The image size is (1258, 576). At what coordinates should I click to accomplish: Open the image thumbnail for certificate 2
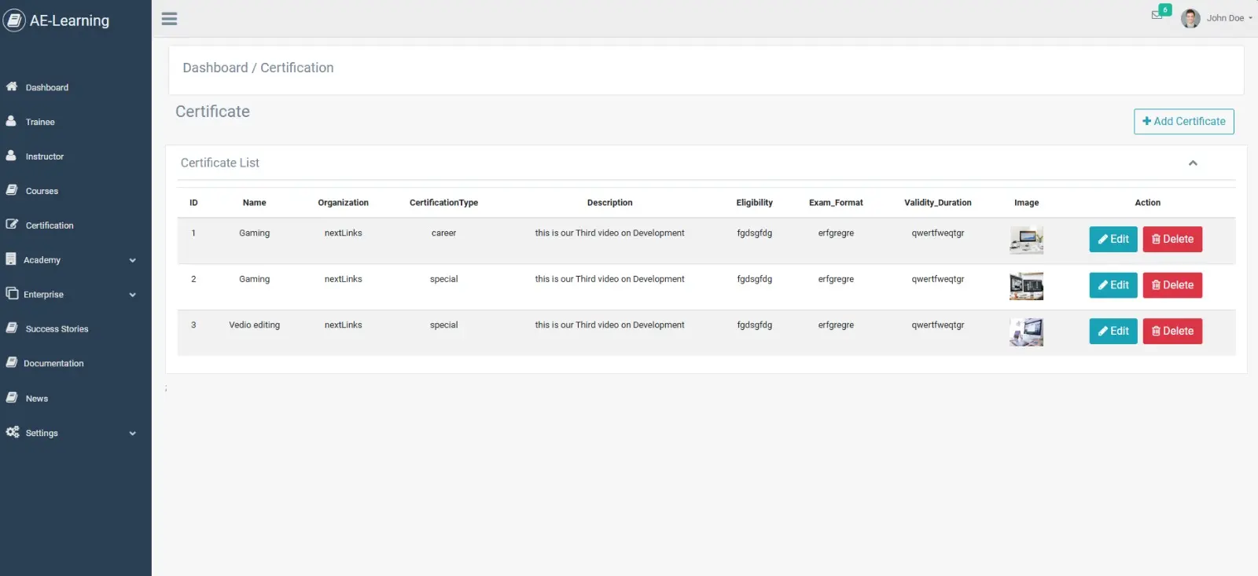pyautogui.click(x=1026, y=286)
